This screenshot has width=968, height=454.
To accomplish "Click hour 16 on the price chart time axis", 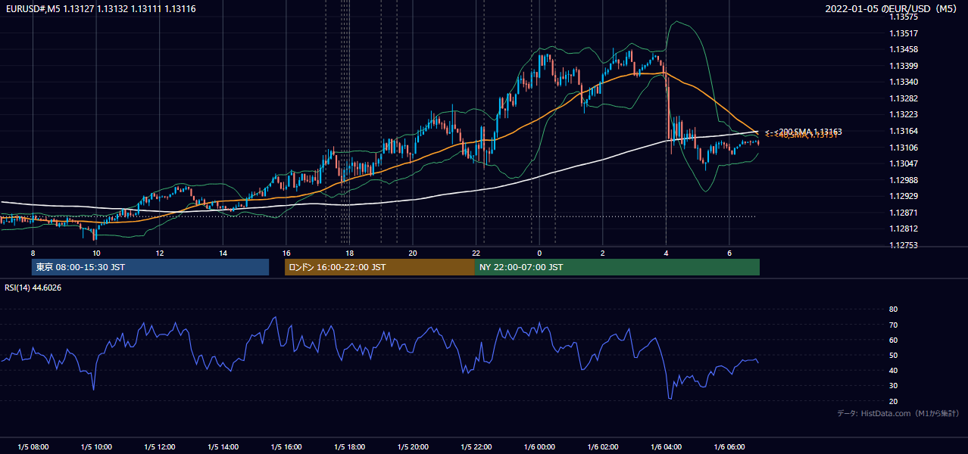I will (286, 253).
